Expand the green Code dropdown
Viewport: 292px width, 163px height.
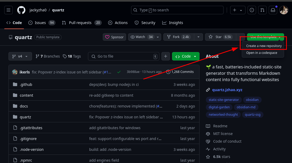click(186, 56)
